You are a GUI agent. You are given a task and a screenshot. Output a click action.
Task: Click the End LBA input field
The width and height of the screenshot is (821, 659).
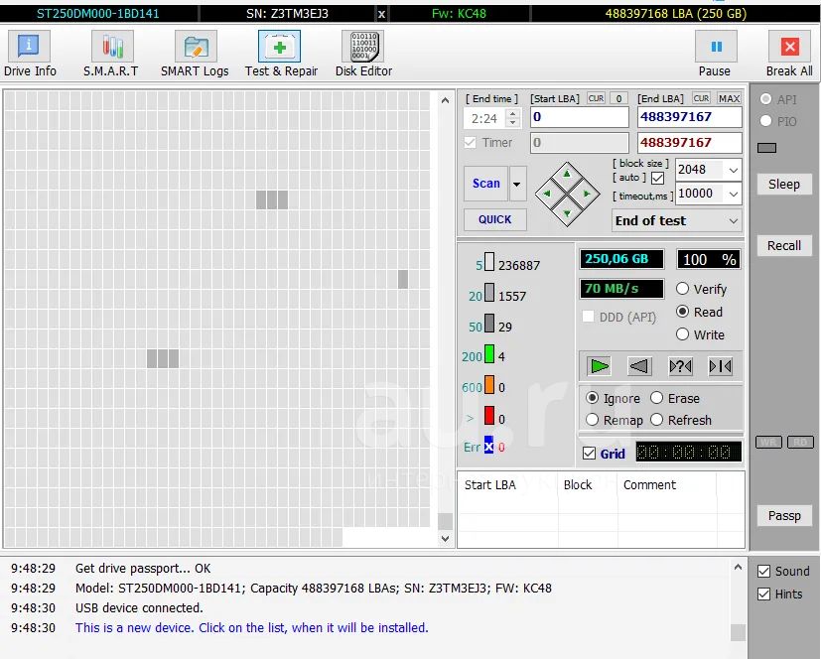(x=690, y=117)
